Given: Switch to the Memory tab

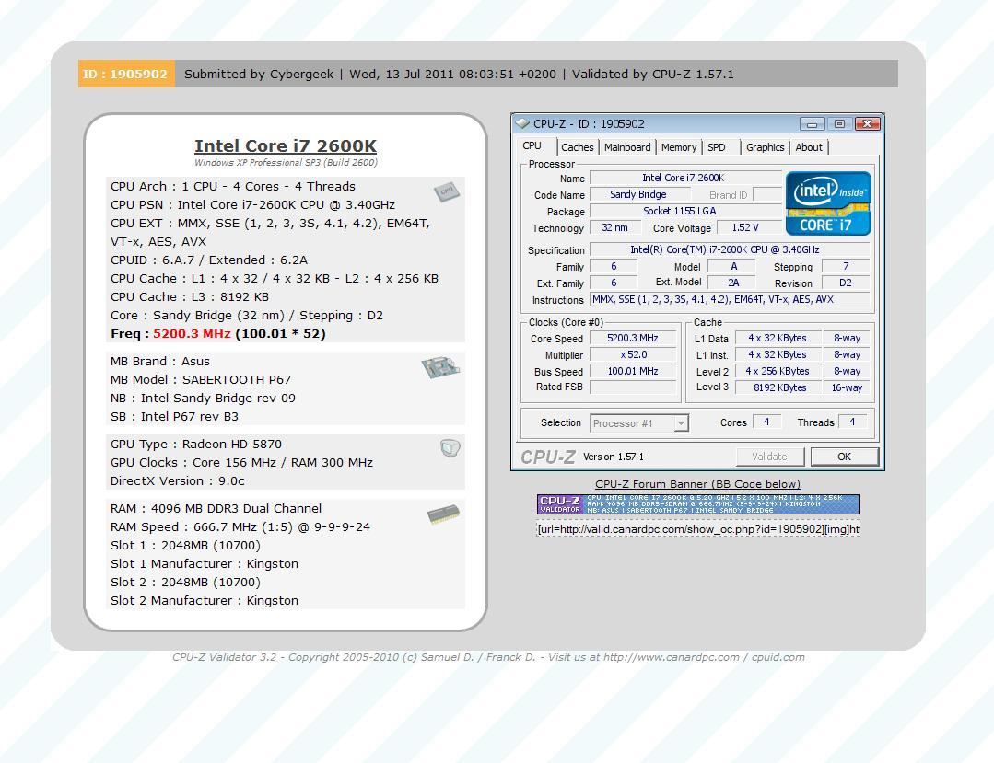Looking at the screenshot, I should 679,147.
